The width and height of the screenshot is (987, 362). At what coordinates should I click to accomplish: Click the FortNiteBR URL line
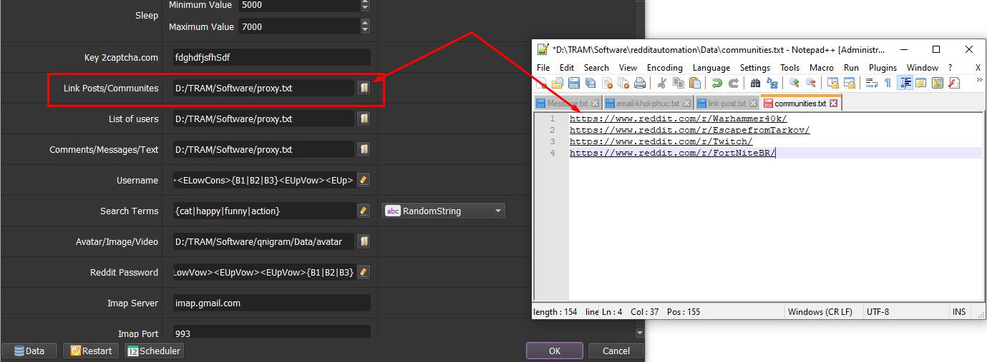[673, 153]
